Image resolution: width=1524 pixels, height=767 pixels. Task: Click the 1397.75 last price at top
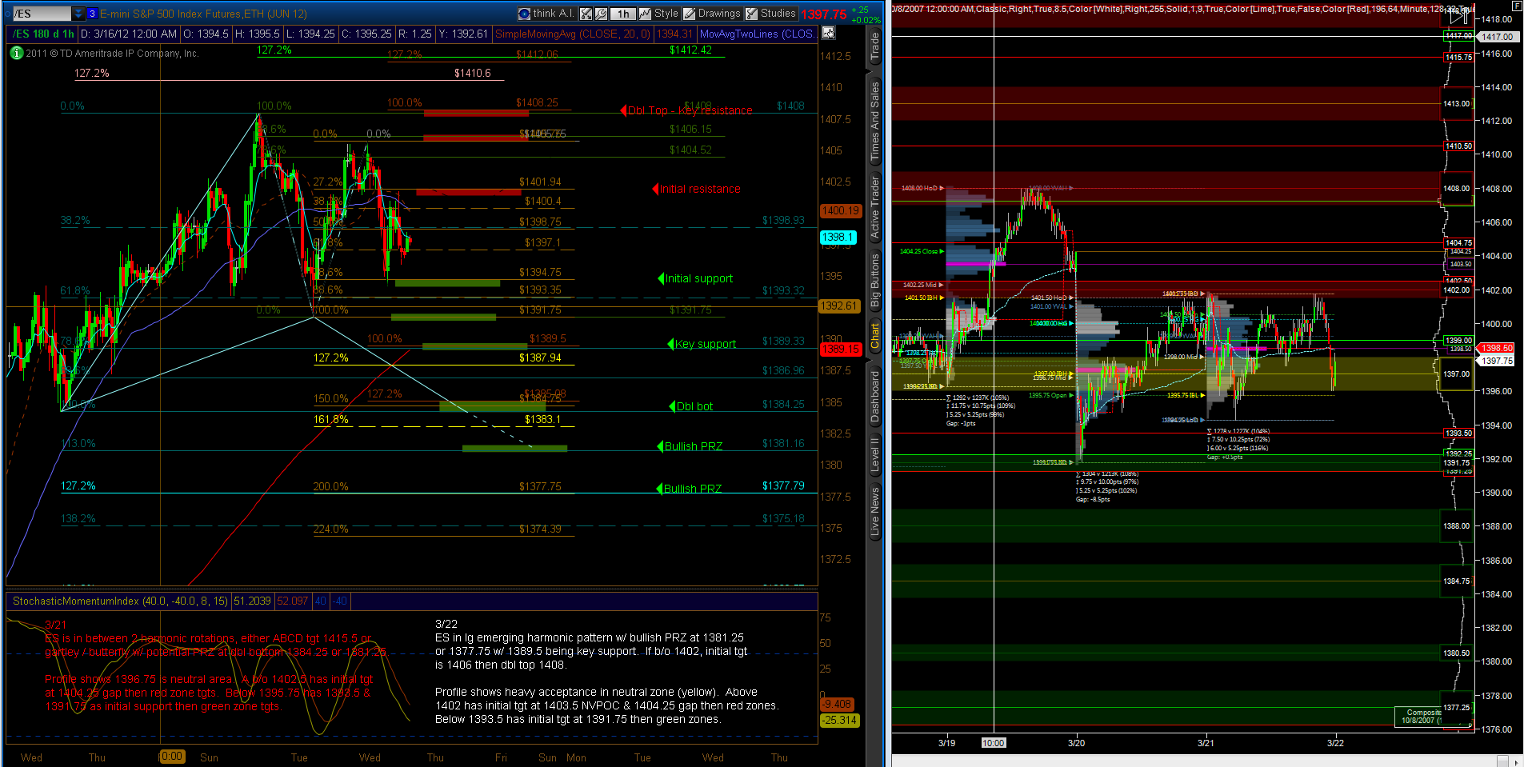click(824, 14)
